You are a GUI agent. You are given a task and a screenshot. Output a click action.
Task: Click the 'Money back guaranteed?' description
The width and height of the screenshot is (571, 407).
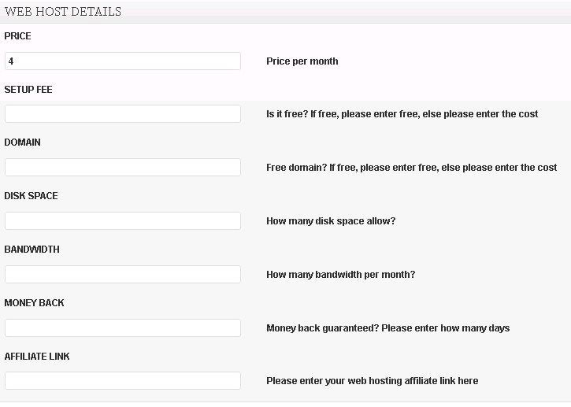(387, 328)
